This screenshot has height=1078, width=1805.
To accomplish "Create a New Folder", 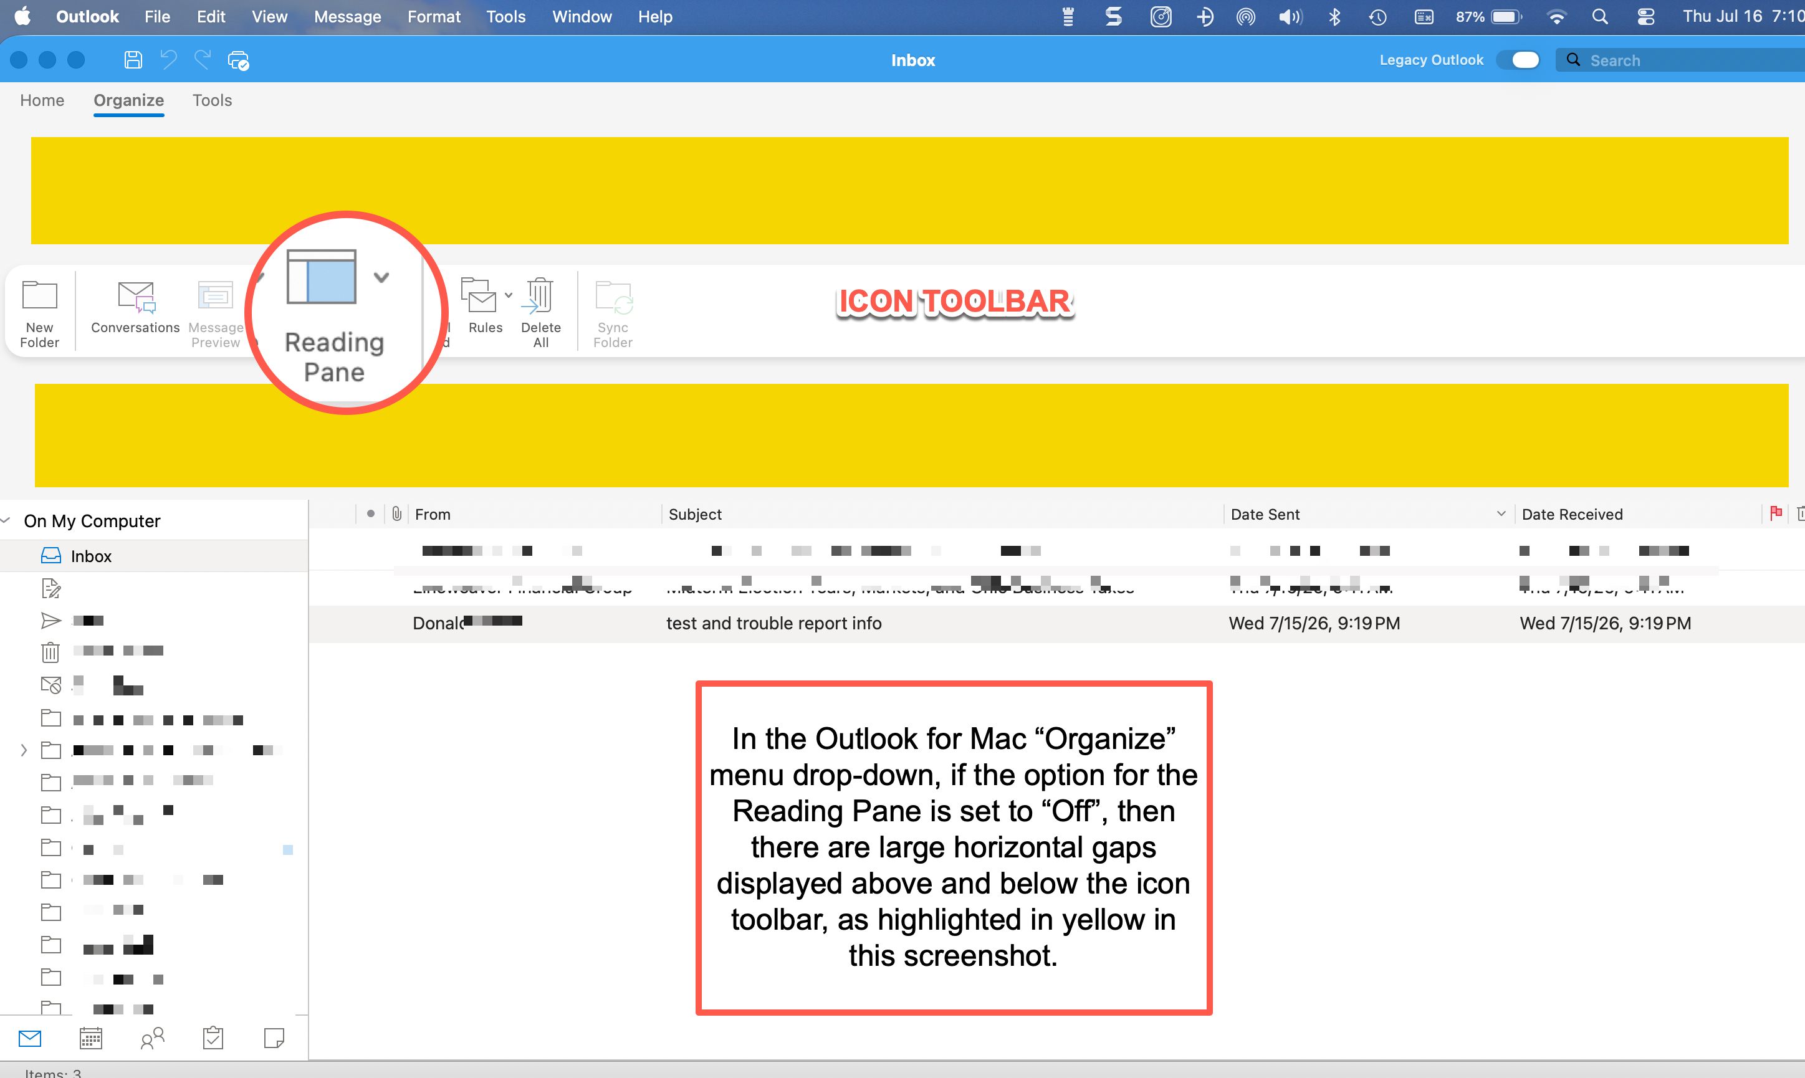I will point(39,314).
